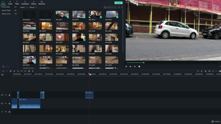Select the MVI_5515 clip on timeline
The height and width of the screenshot is (124, 221).
[x=89, y=95]
